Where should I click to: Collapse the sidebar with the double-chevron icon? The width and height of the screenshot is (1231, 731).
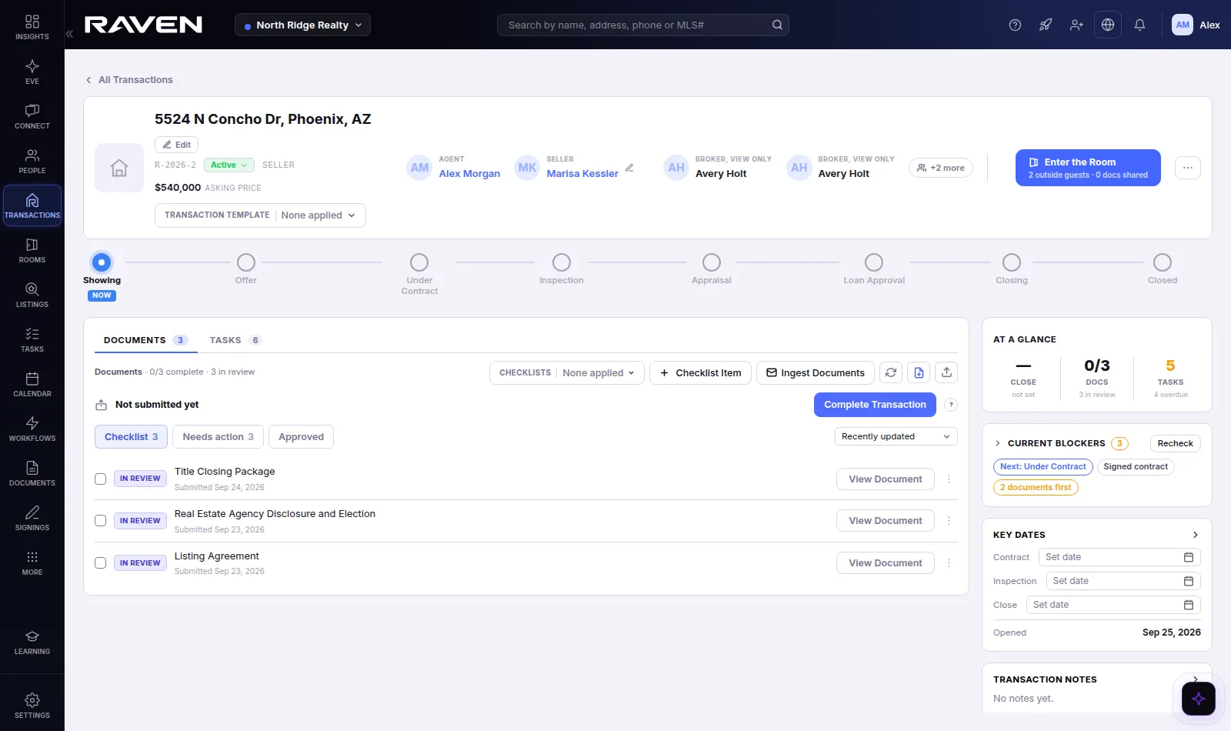69,34
